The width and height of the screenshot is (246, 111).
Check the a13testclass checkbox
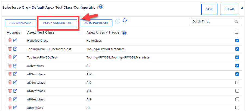(x=236, y=83)
